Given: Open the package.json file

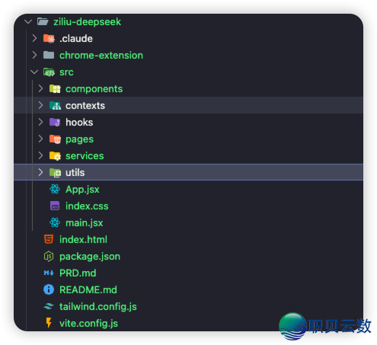Looking at the screenshot, I should [90, 257].
